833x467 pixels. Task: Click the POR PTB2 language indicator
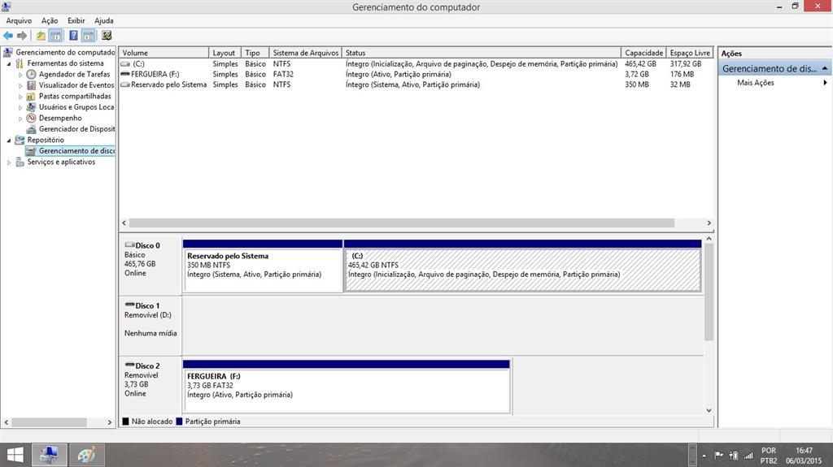click(769, 456)
